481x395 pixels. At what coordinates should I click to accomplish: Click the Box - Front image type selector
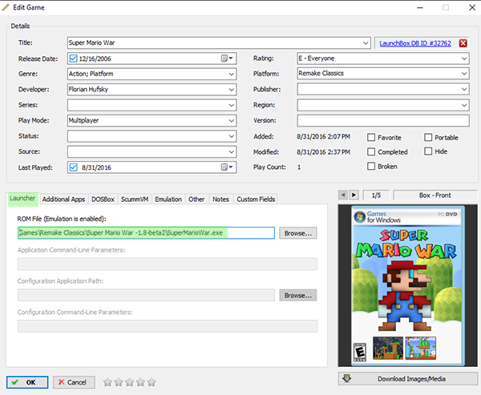(435, 195)
